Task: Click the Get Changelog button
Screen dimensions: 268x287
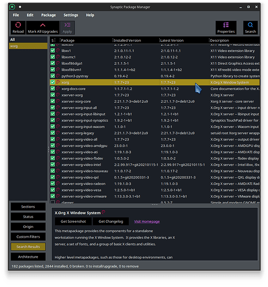Action: pyautogui.click(x=111, y=222)
